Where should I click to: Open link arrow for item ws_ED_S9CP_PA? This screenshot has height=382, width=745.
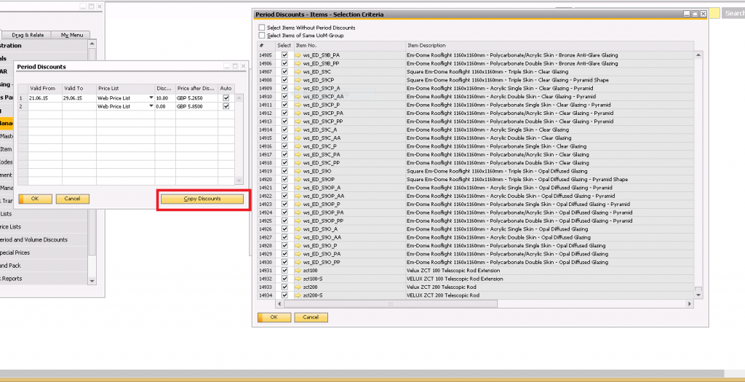[298, 113]
